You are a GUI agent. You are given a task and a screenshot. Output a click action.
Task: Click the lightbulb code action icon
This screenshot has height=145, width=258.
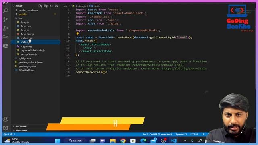pyautogui.click(x=77, y=34)
